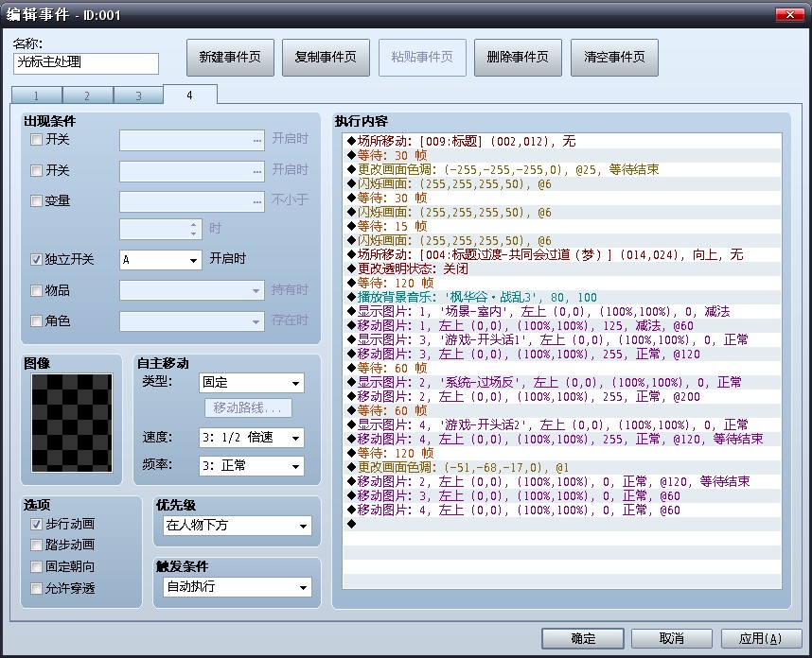Switch to event page tab 3

(138, 95)
